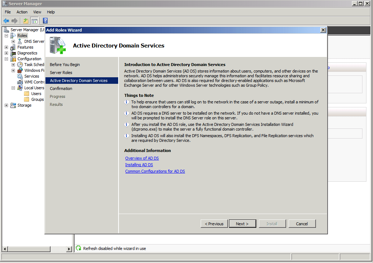The image size is (373, 263).
Task: Open the View menu
Action: [37, 12]
